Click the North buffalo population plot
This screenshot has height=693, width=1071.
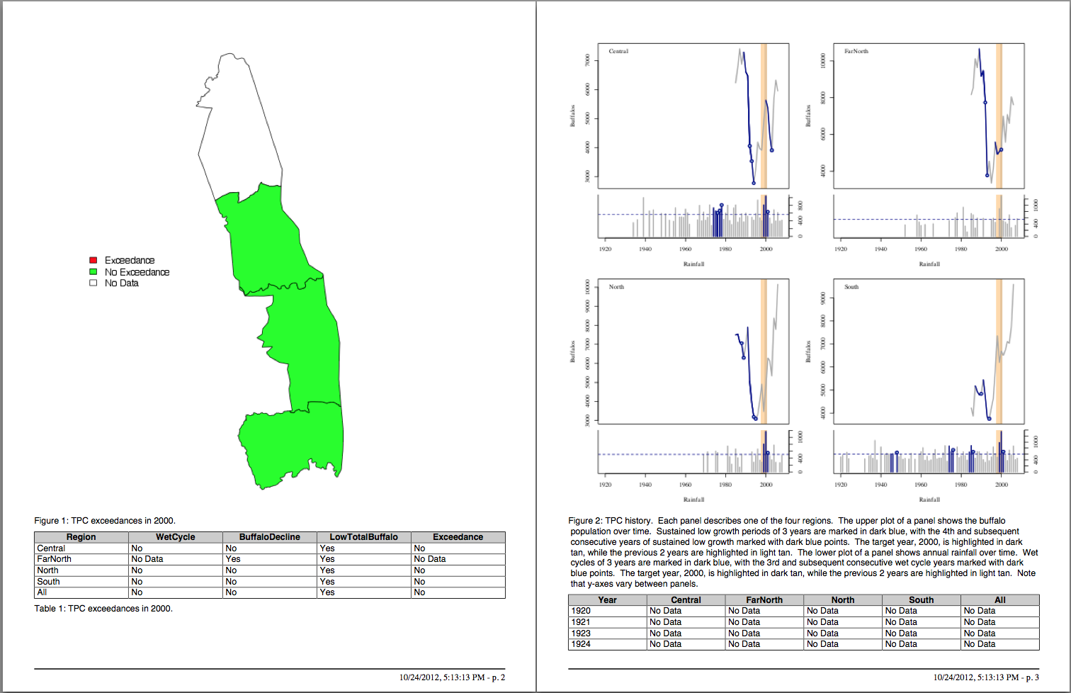pyautogui.click(x=693, y=351)
